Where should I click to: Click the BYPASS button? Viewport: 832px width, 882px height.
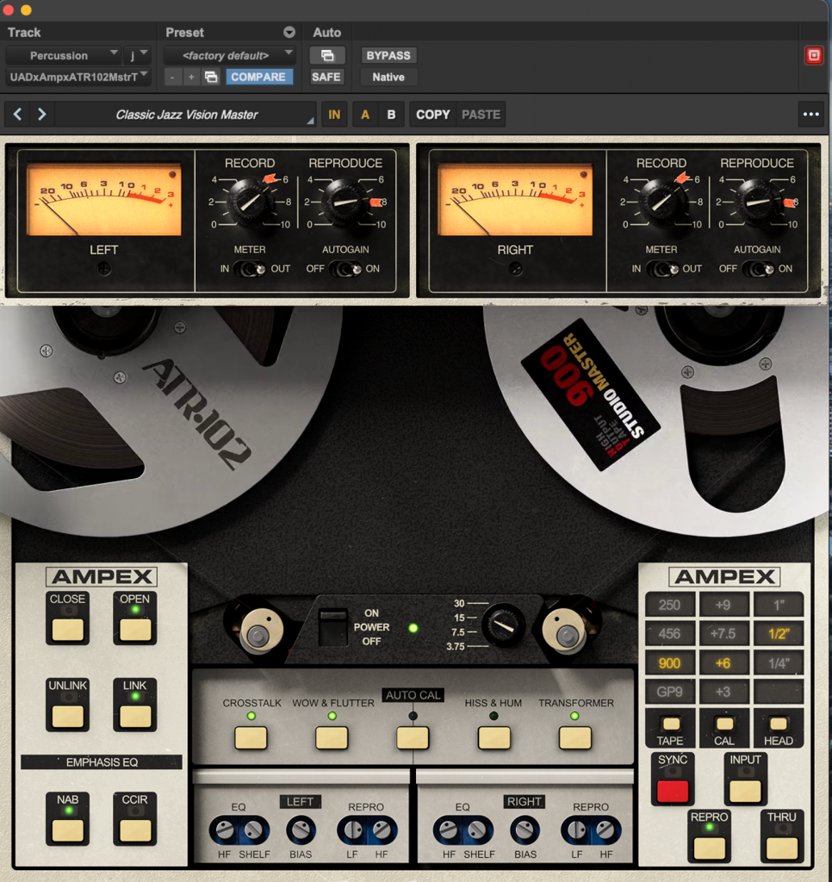point(388,55)
